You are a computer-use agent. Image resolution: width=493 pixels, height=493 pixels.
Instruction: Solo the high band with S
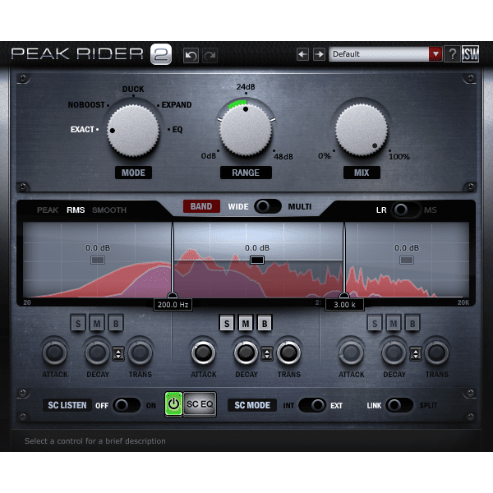[x=375, y=323]
